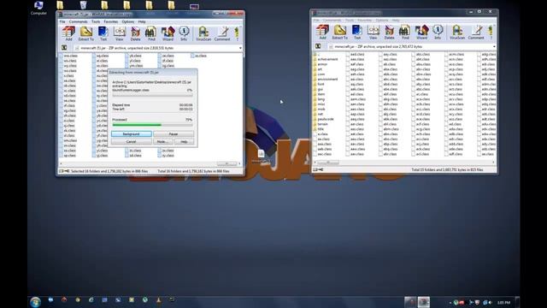Open Favorites menu in left WinRAR window
The image size is (547, 308).
pos(111,21)
